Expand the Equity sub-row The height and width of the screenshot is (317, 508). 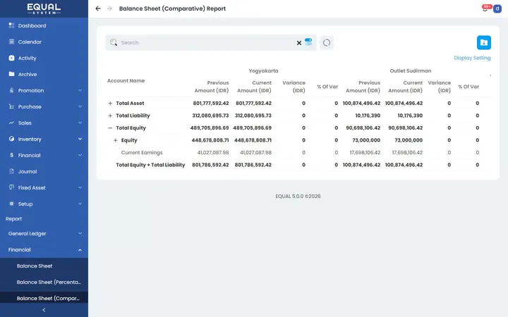click(x=115, y=140)
